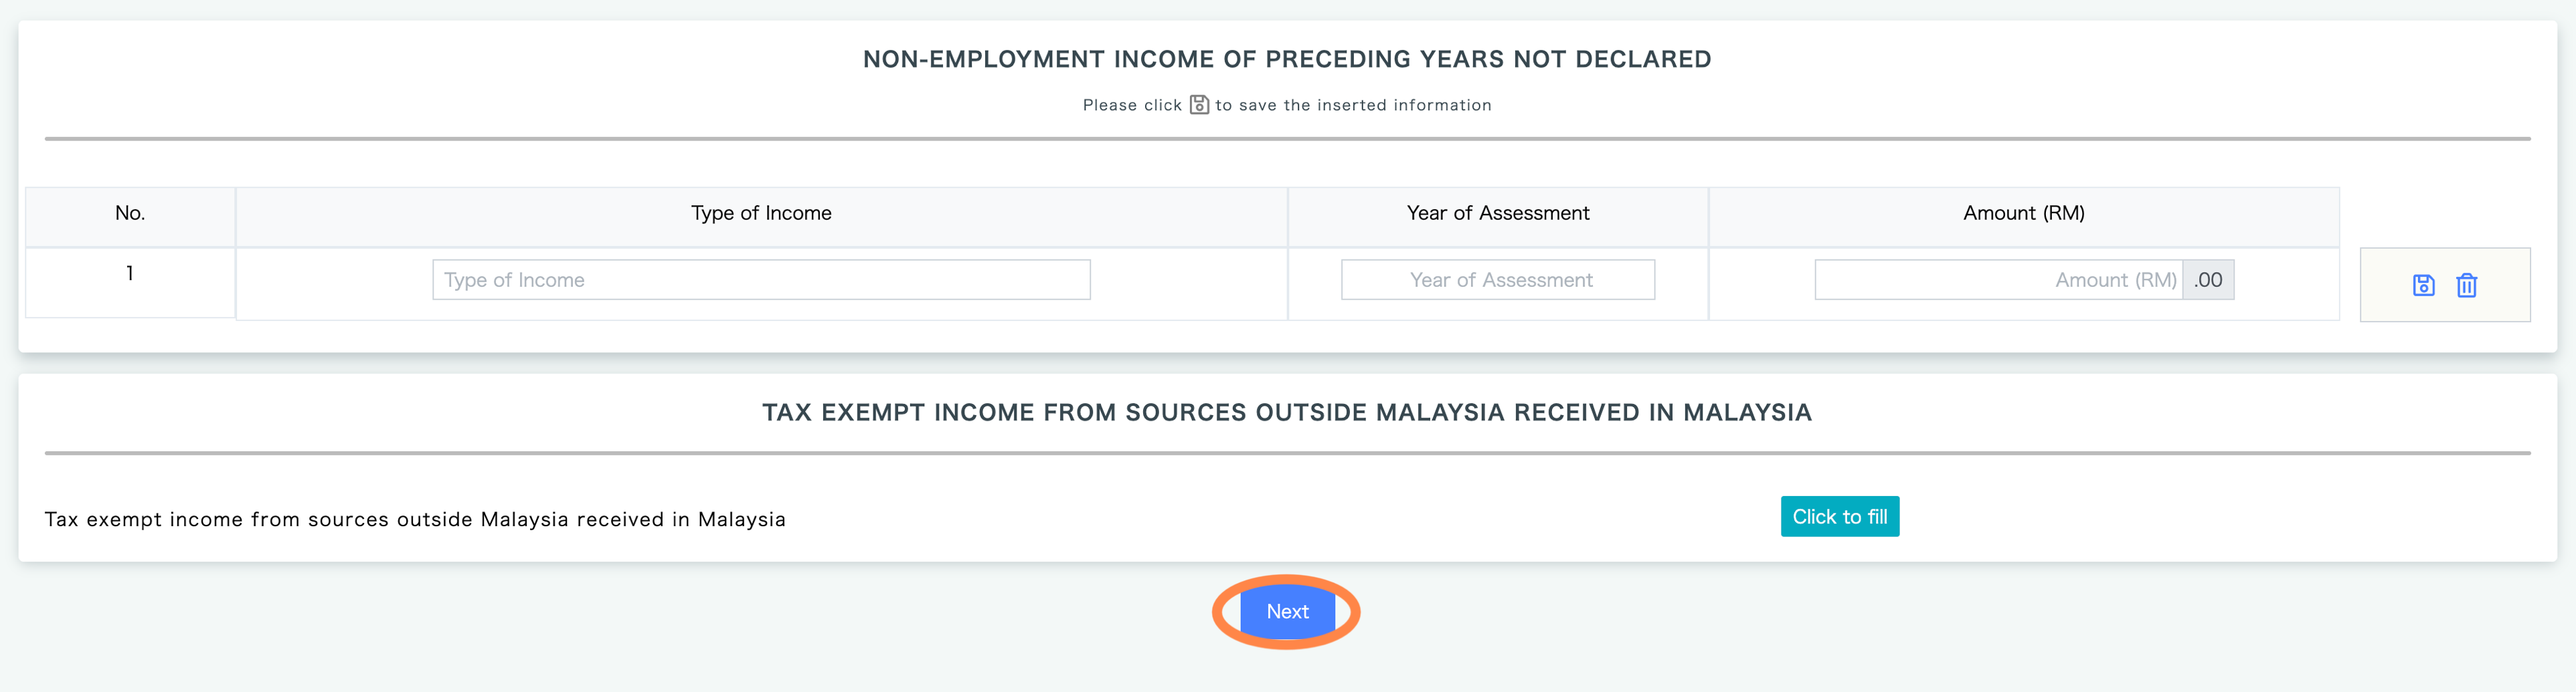Click the tax exempt income row label

415,520
